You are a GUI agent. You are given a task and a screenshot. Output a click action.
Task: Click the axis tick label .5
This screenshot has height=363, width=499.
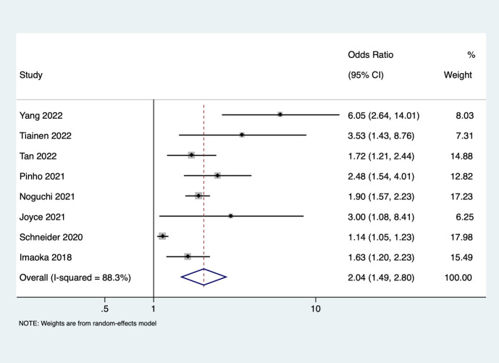pos(104,309)
